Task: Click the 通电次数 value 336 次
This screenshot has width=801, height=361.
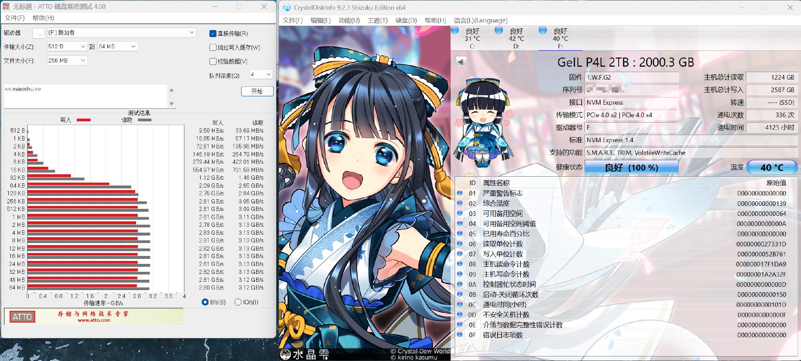Action: 772,115
